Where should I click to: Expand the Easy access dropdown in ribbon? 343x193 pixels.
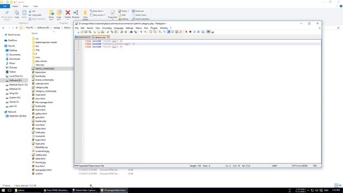[98, 15]
